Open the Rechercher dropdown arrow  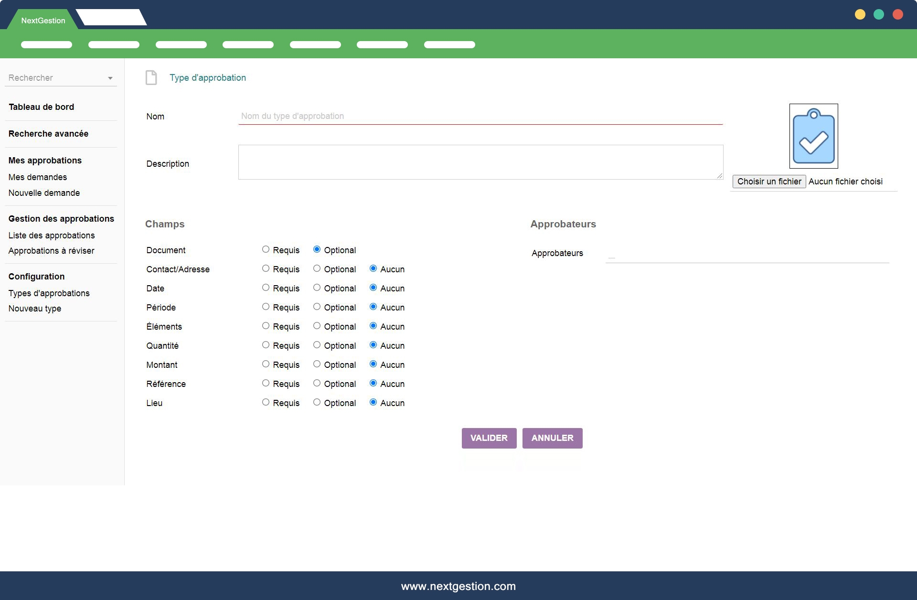pos(110,78)
